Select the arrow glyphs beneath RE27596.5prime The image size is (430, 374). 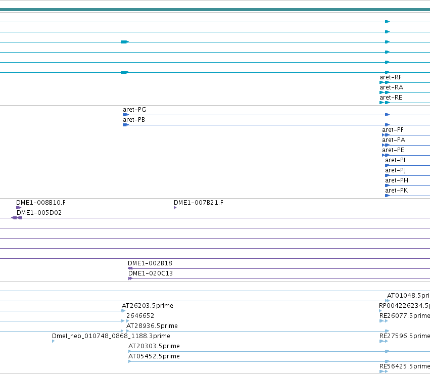[x=384, y=341]
